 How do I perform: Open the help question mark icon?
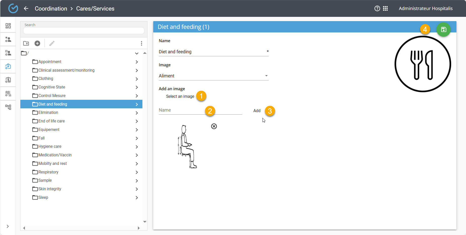tap(377, 9)
